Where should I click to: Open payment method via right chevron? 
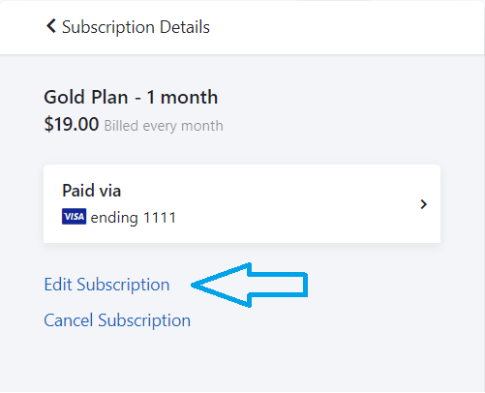(x=424, y=204)
